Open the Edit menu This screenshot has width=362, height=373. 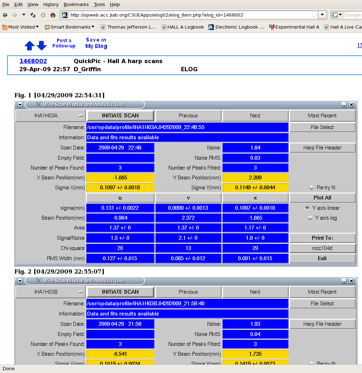[18, 5]
